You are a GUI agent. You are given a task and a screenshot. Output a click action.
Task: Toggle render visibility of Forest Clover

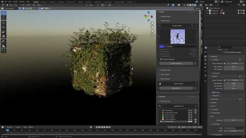coord(191,122)
